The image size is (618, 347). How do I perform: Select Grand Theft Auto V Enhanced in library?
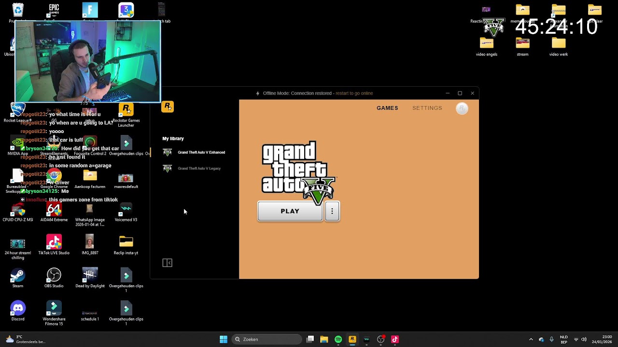click(194, 152)
